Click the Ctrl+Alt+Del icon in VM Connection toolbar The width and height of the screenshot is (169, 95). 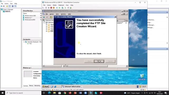click(x=43, y=8)
